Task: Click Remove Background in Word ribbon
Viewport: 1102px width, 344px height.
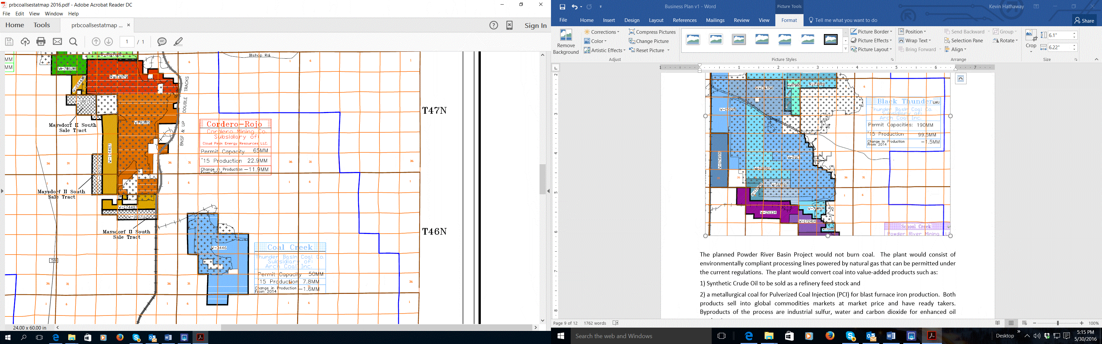Action: (x=565, y=42)
